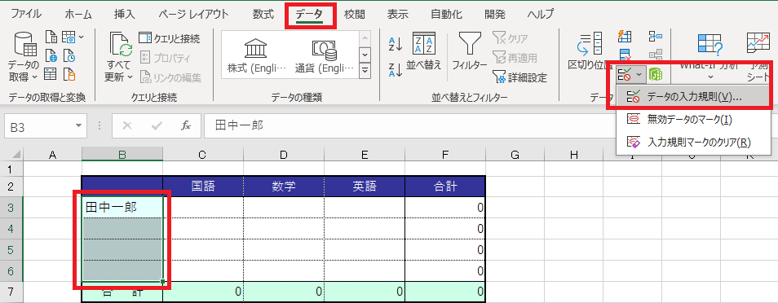Expand the From Picture dropdown arrow
This screenshot has height=303, width=778.
pyautogui.click(x=82, y=37)
